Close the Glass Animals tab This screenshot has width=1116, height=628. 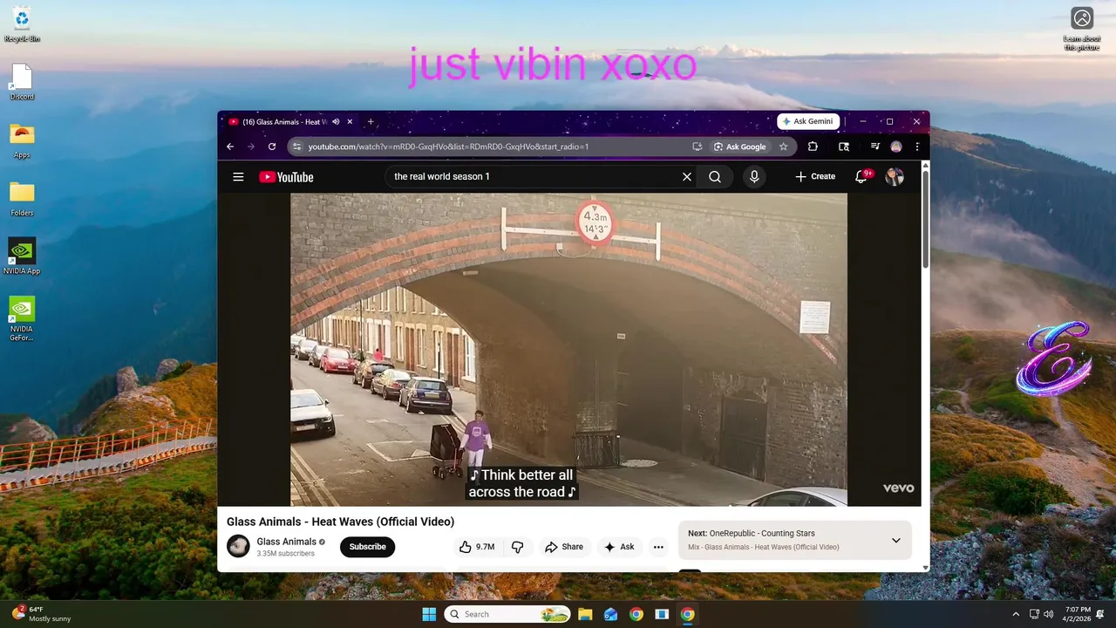[x=350, y=122]
